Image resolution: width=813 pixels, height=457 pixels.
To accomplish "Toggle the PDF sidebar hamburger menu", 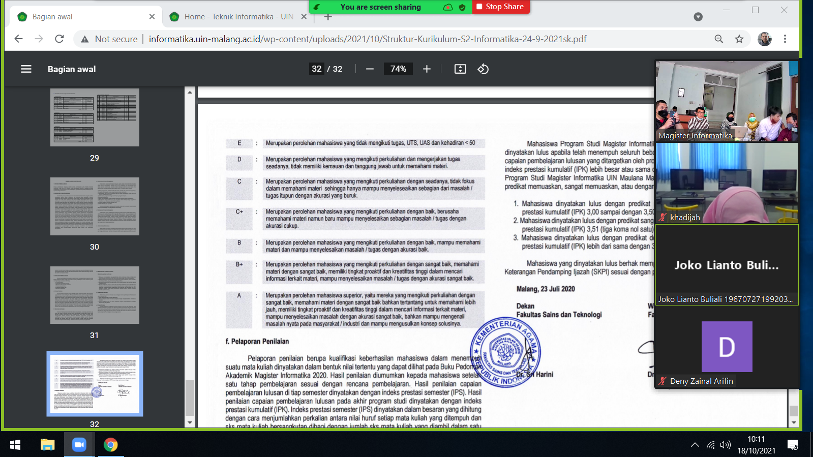I will tap(26, 69).
